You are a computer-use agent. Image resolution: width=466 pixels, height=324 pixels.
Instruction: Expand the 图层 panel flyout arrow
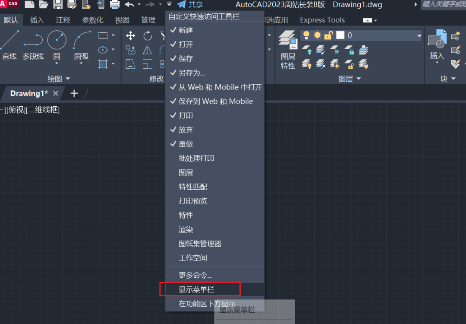pyautogui.click(x=359, y=79)
